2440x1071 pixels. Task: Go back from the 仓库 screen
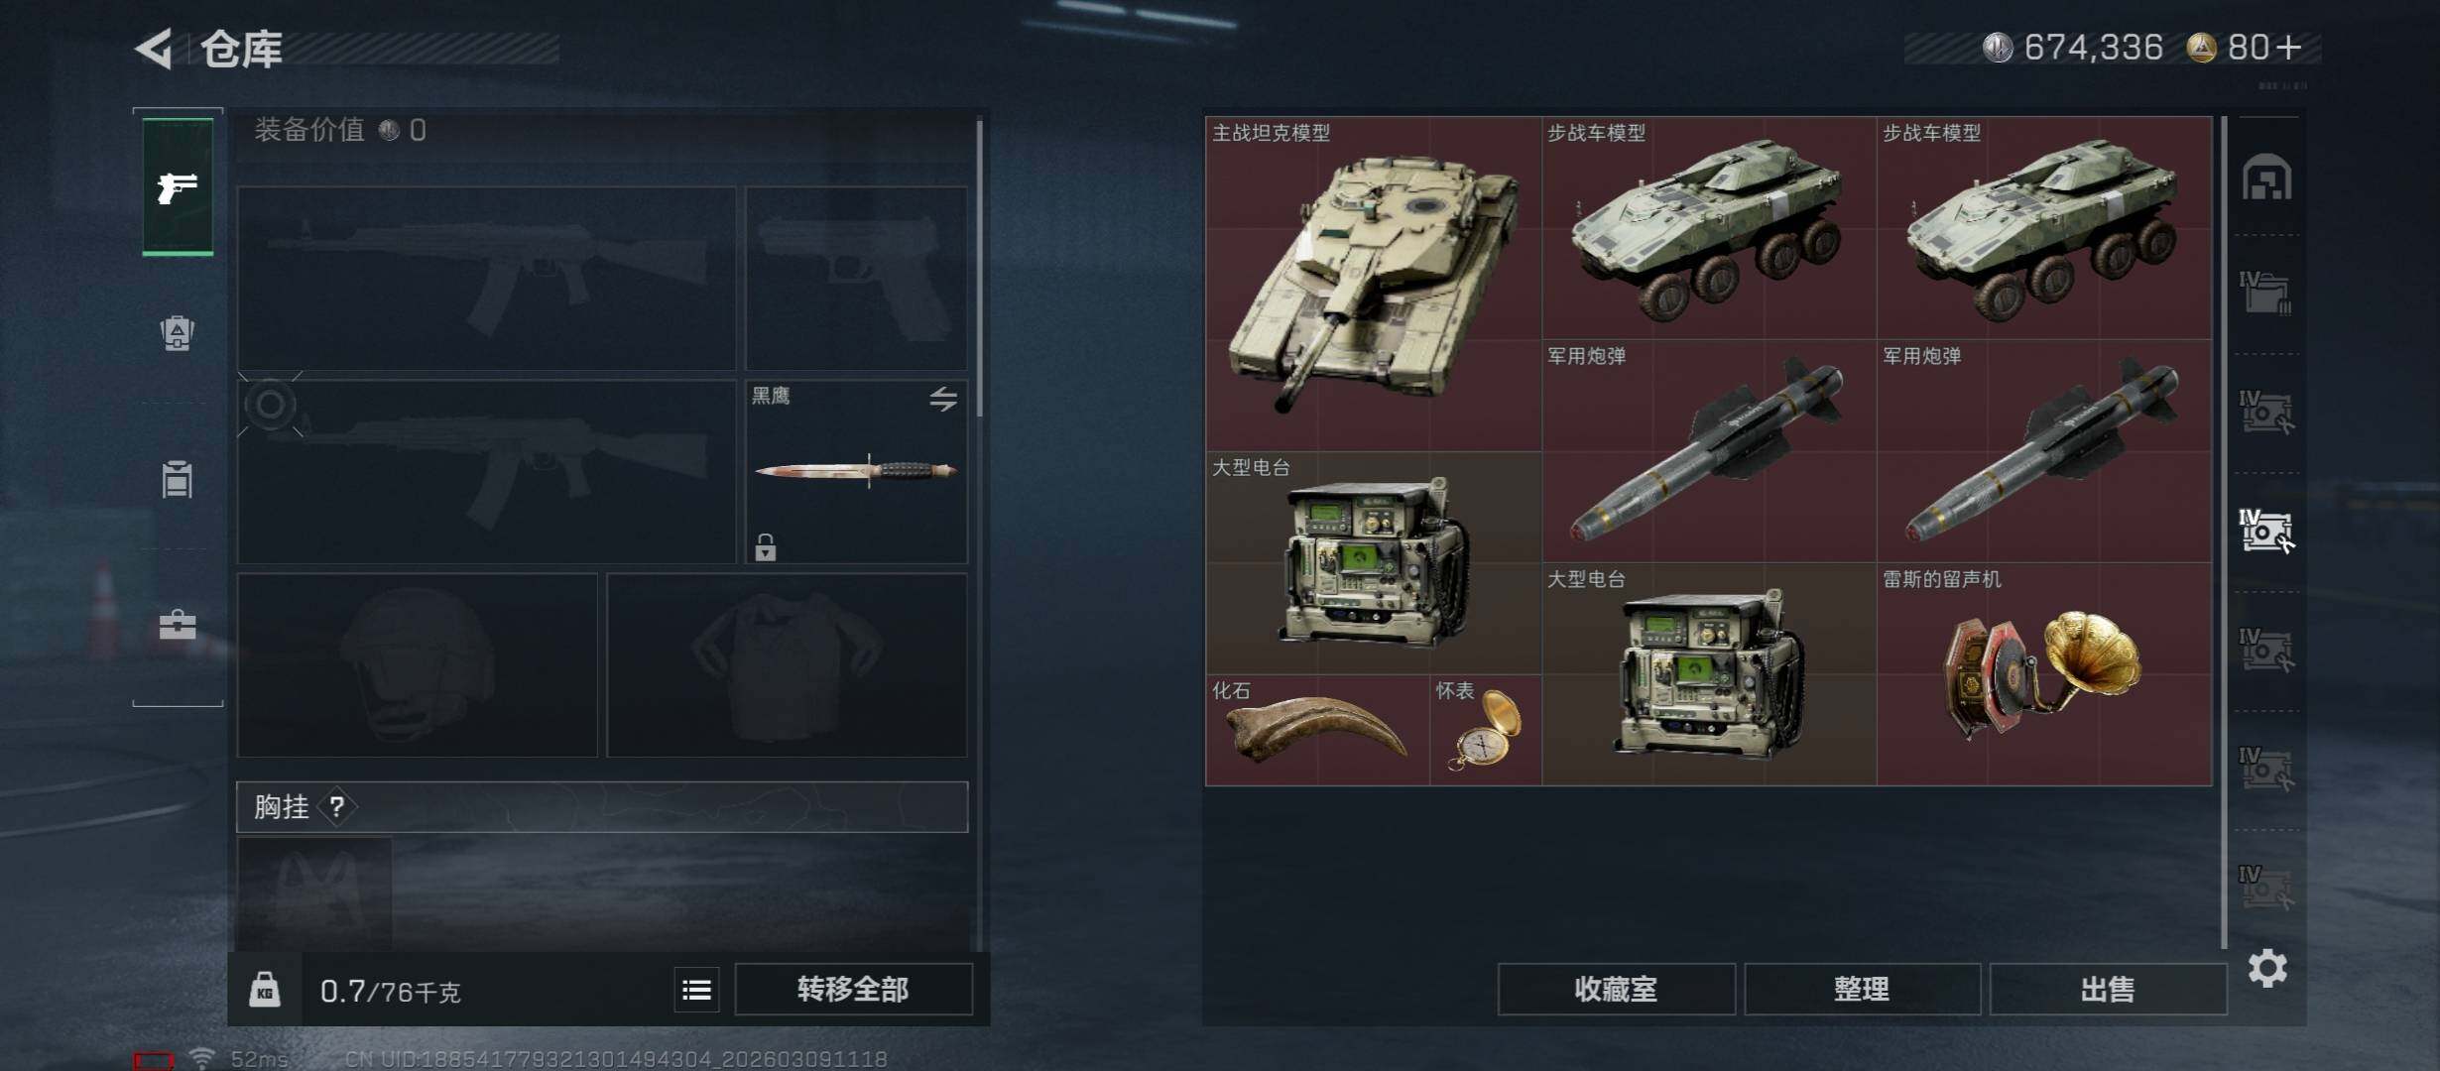pos(155,48)
